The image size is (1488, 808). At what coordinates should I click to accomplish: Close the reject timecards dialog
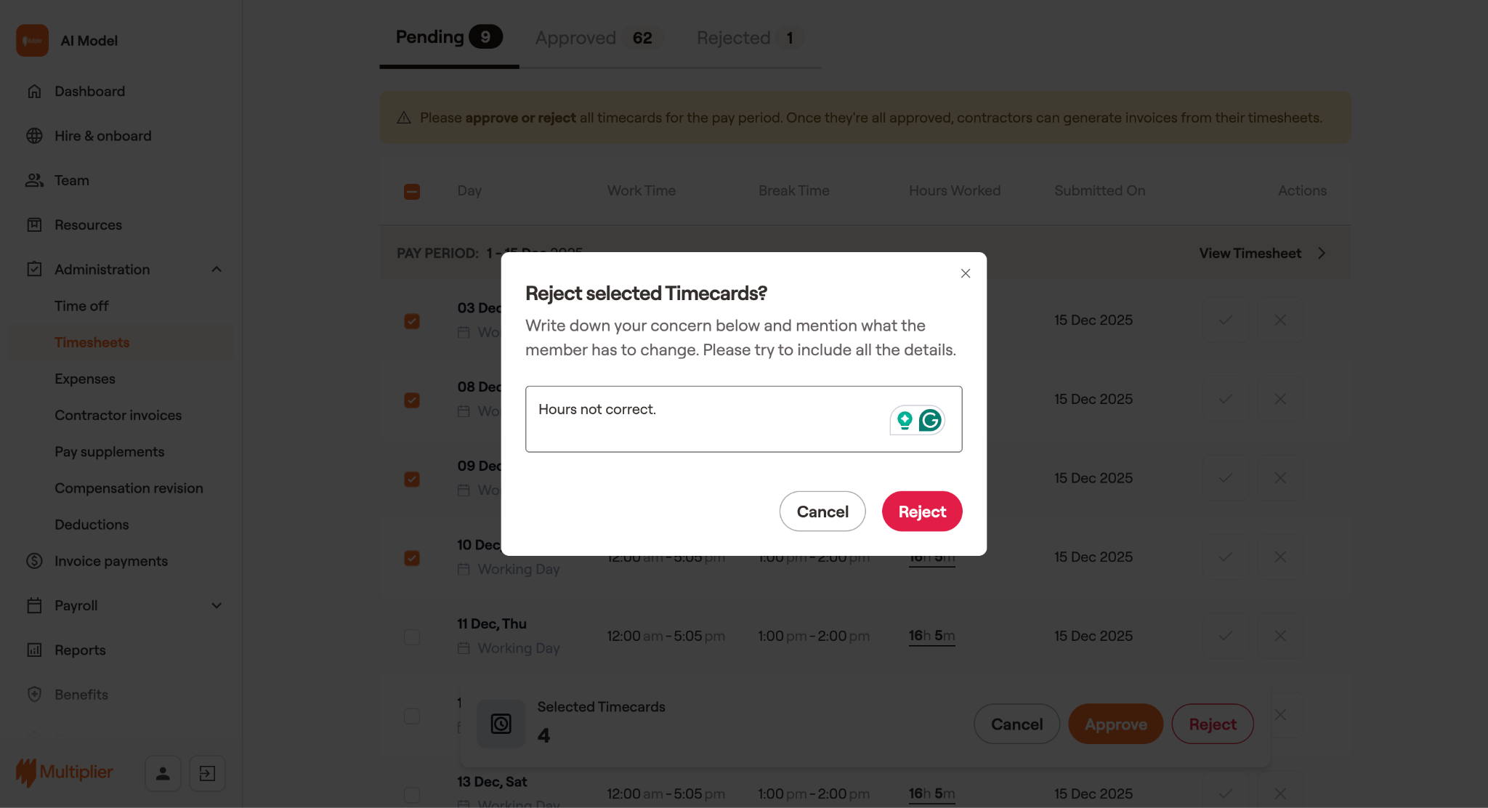(x=966, y=273)
